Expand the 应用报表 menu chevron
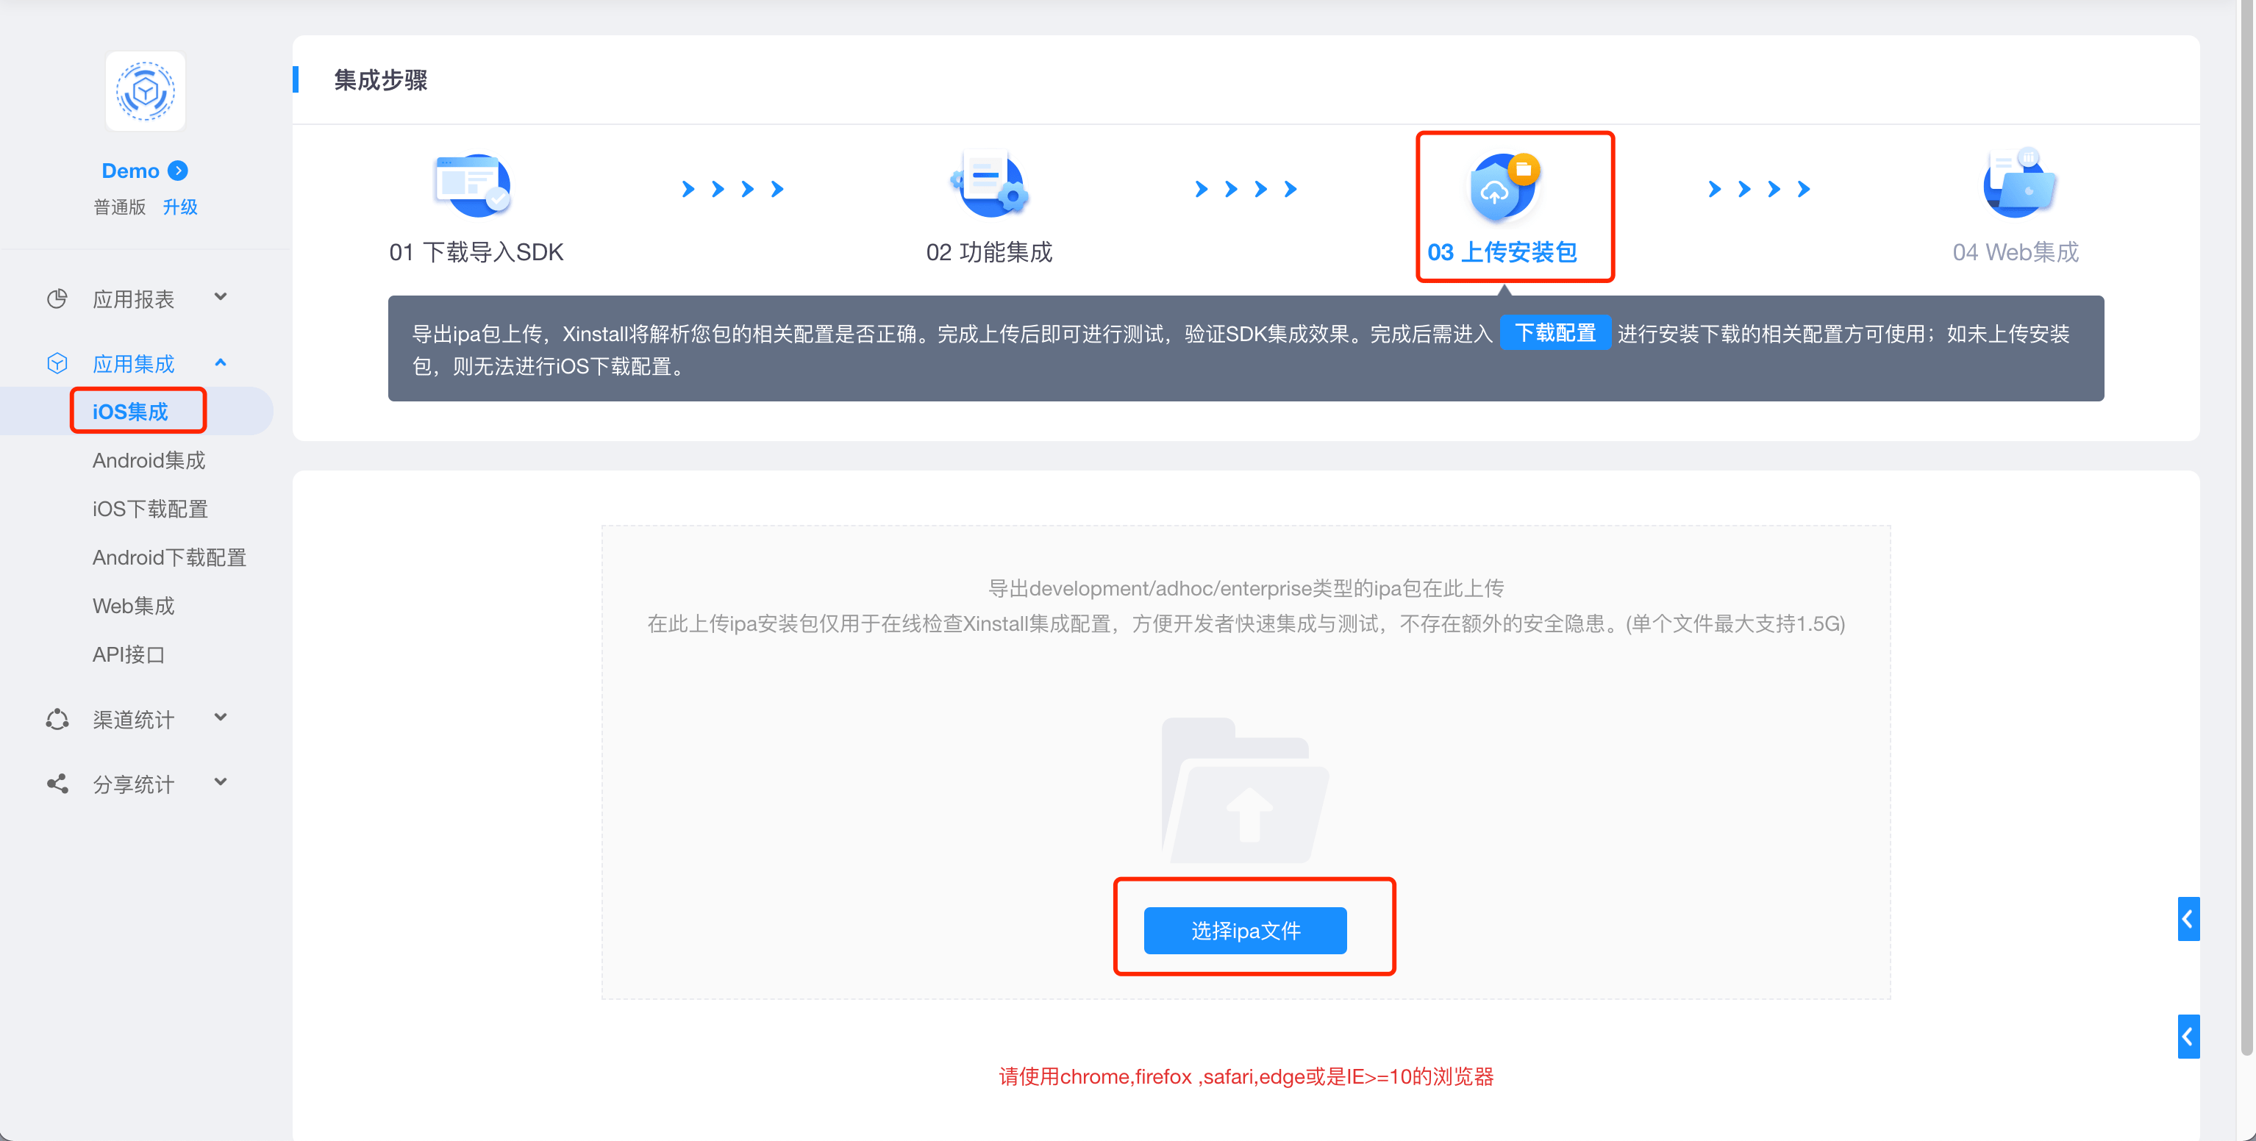 221,297
